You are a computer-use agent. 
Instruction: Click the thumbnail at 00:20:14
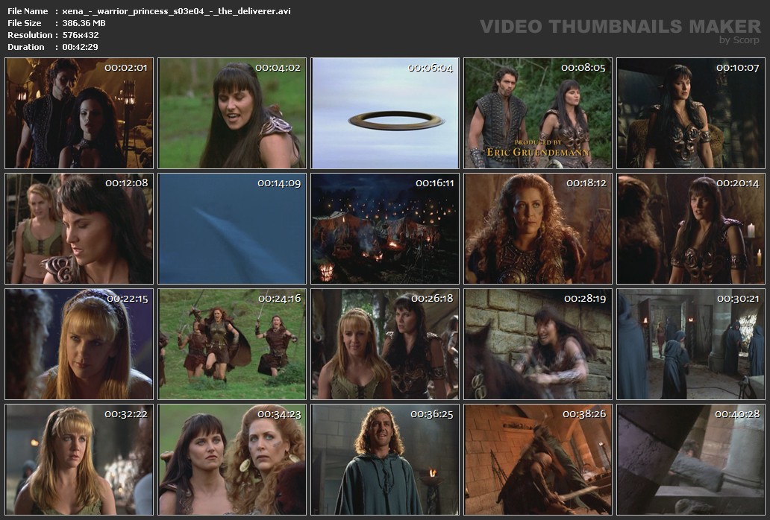click(x=690, y=229)
